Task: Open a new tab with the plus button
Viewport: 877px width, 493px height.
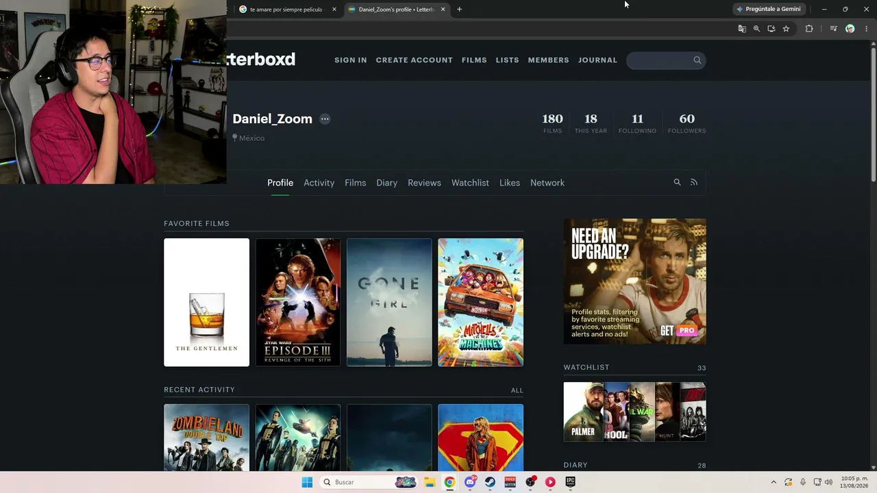Action: (x=459, y=10)
